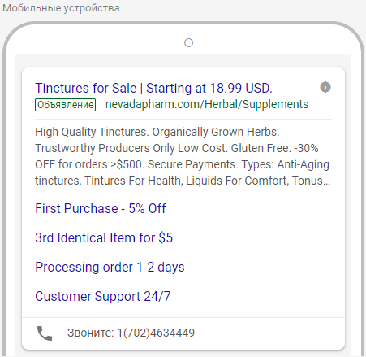Screen dimensions: 366x357
Task: Click the Trustworthy Producers Only description text
Action: (x=105, y=148)
